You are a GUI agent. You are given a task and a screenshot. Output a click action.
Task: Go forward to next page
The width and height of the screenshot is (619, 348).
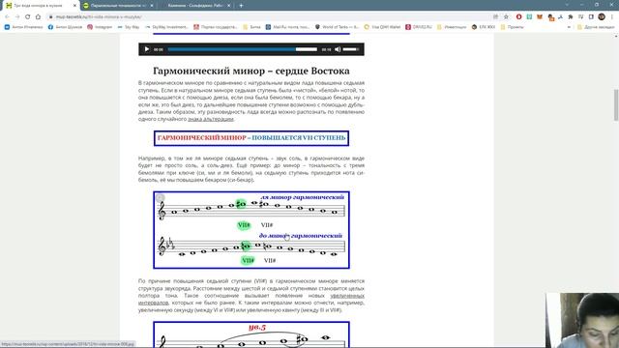coord(17,17)
